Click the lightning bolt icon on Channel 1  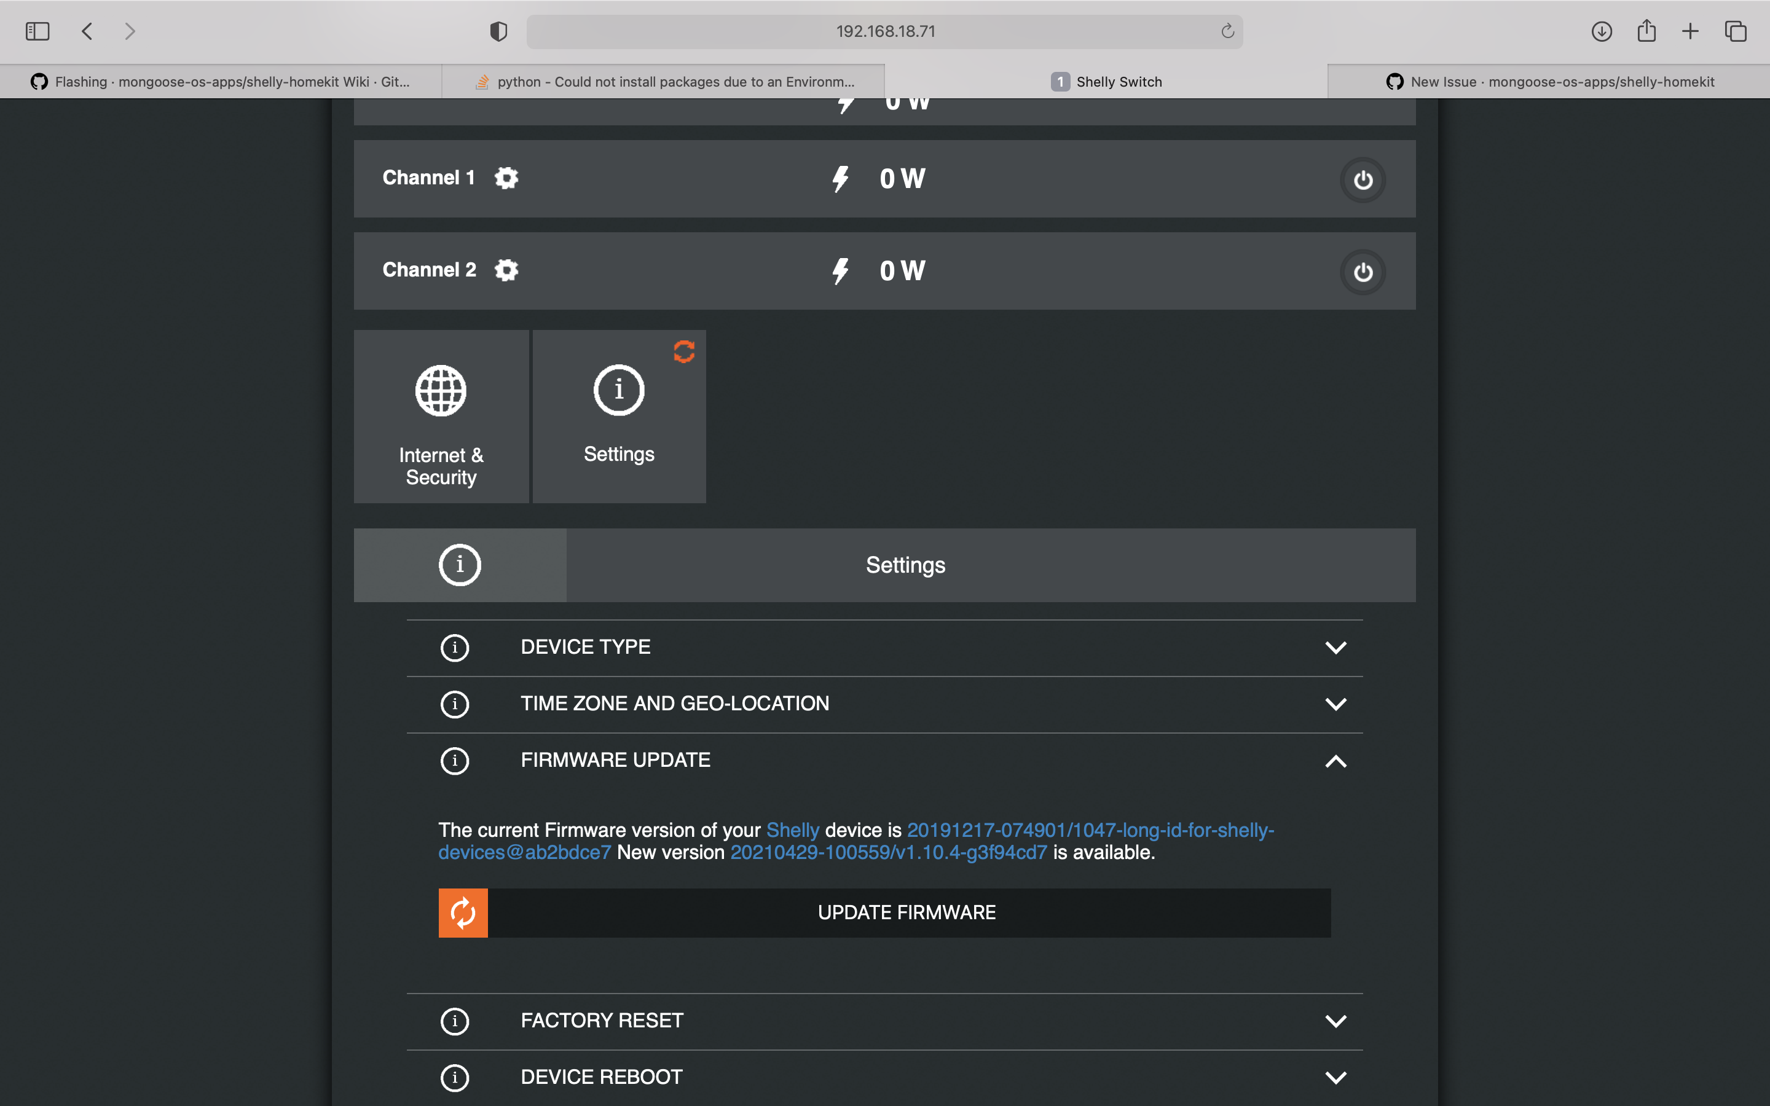(840, 178)
